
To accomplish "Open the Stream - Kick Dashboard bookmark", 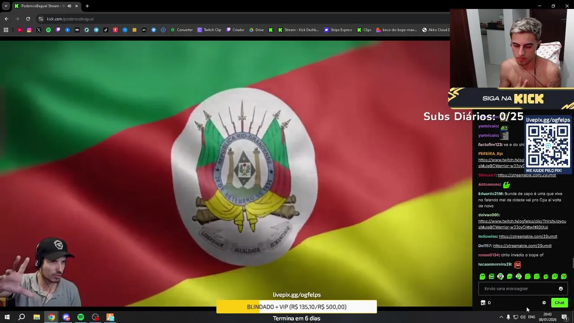I will pos(299,30).
